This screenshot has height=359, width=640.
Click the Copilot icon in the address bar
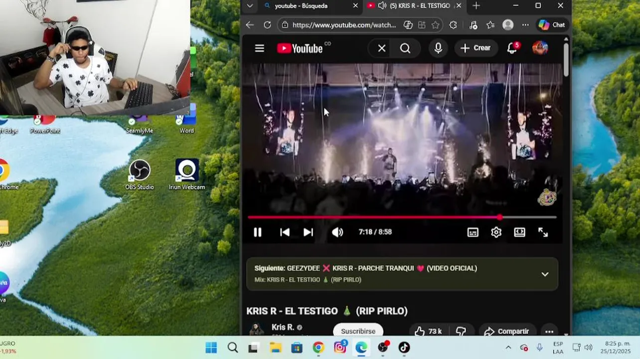[x=408, y=25]
